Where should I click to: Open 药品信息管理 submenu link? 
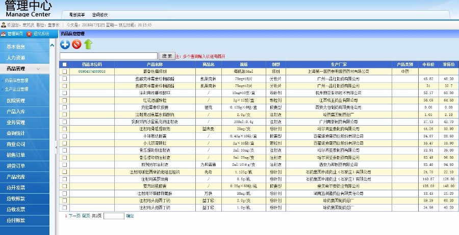[17, 80]
